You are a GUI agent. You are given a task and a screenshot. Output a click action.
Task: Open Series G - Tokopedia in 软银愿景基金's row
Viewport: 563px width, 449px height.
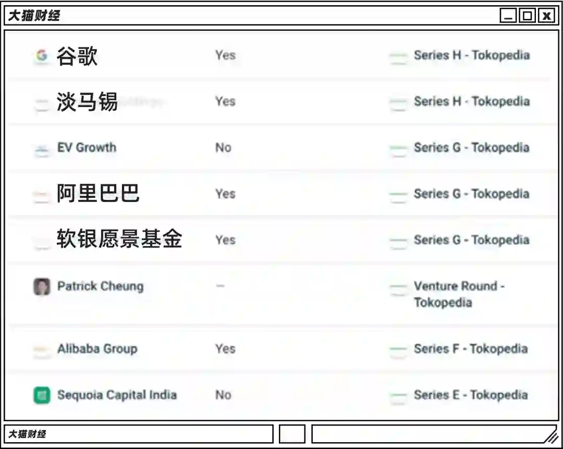(472, 240)
